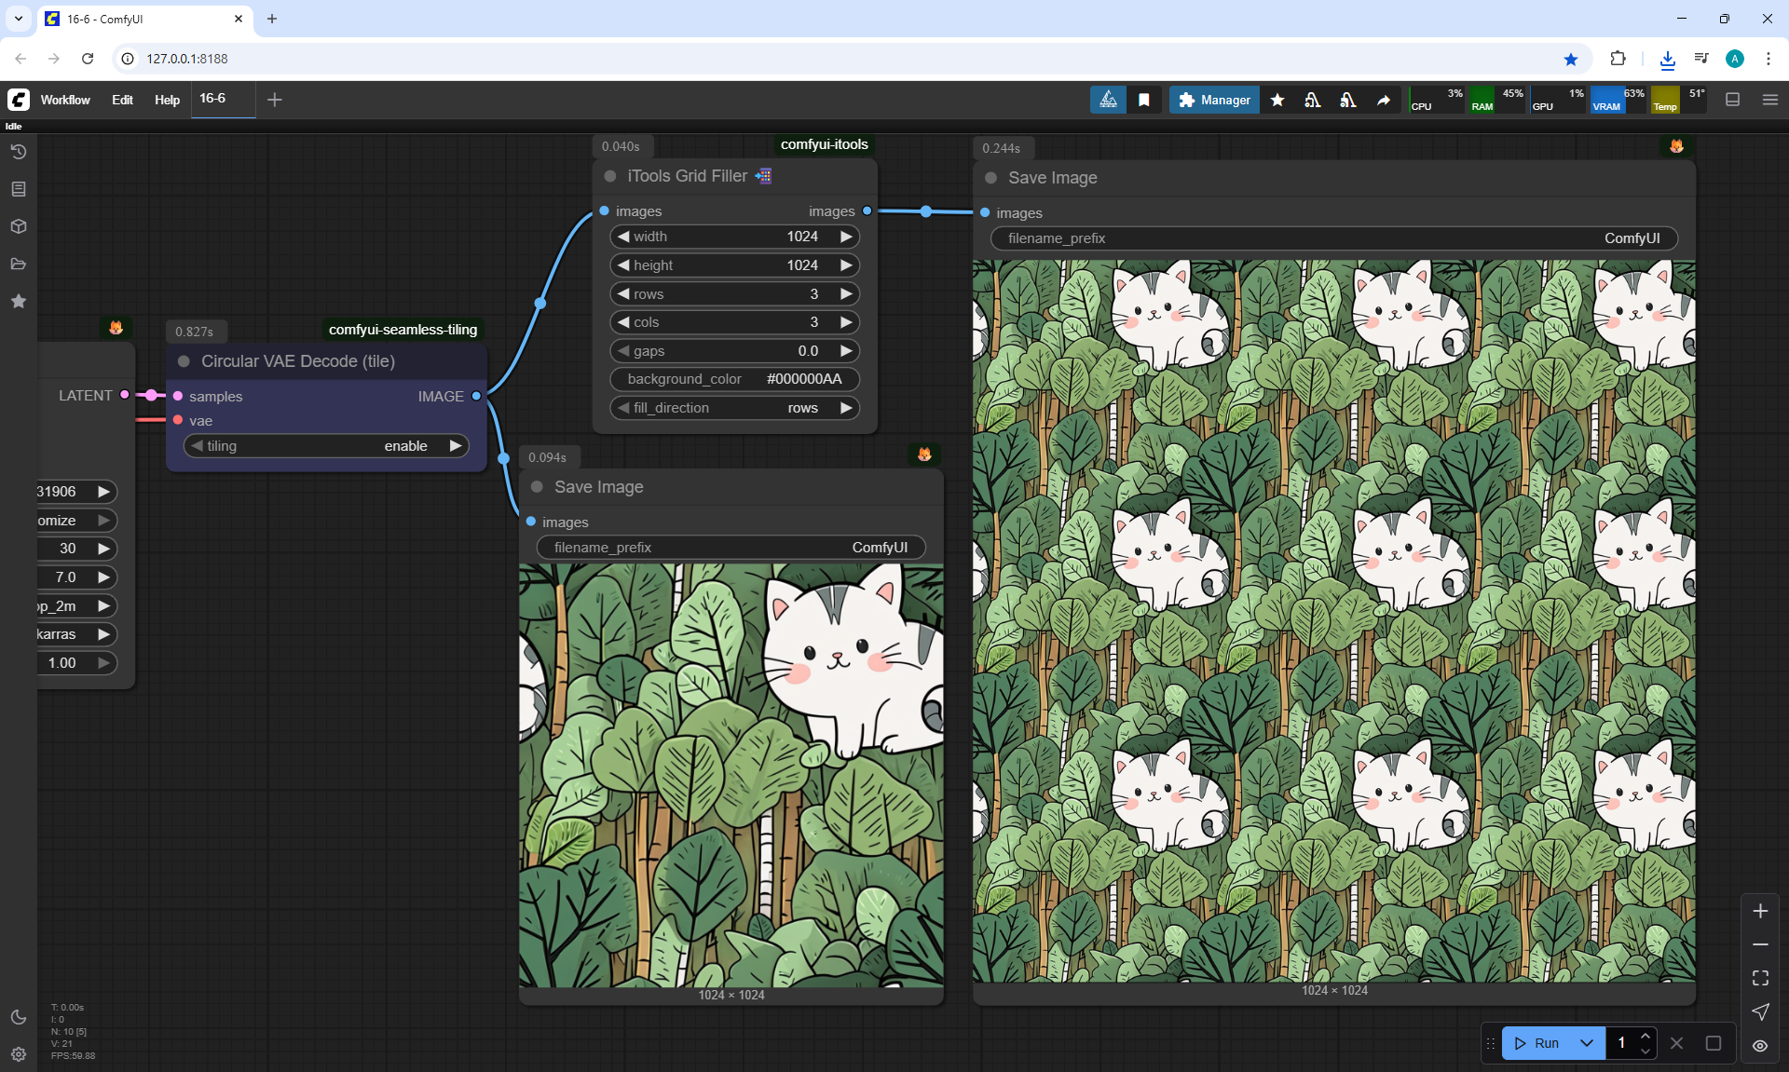Screen dimensions: 1789x1072
Task: Open the Workflow menu
Action: (65, 100)
